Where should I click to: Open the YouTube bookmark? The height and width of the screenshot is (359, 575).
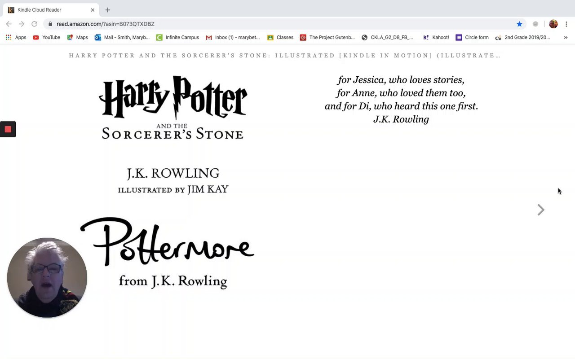tap(47, 37)
